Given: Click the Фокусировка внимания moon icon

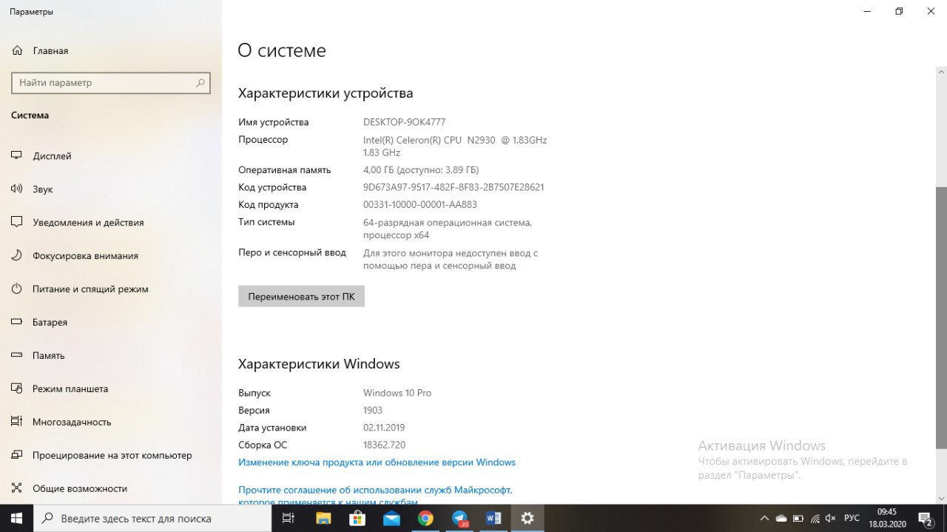Looking at the screenshot, I should (x=17, y=256).
